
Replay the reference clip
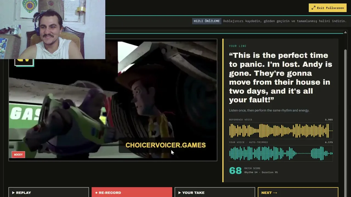(x=49, y=192)
